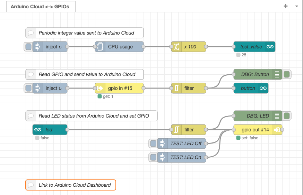The image size is (303, 195).
Task: Add a new flow with plus button
Action: [286, 6]
